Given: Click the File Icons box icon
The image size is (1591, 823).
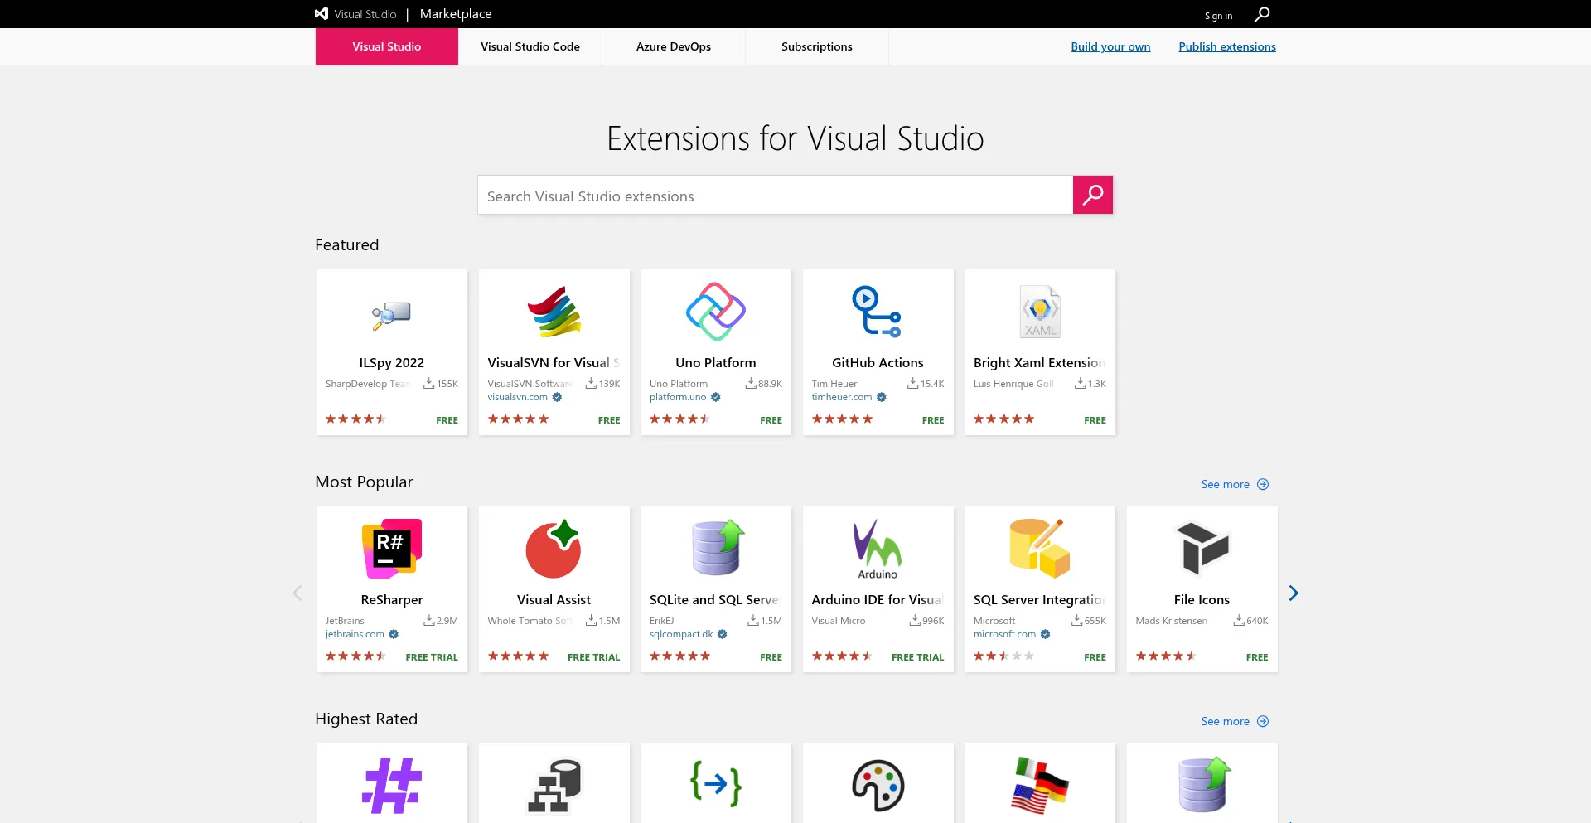Looking at the screenshot, I should 1202,549.
